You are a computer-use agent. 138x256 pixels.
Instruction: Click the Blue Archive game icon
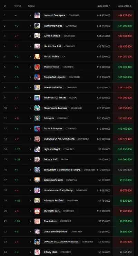(x=37, y=221)
